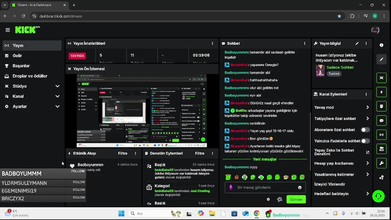Image resolution: width=391 pixels, height=220 pixels.
Task: Open the Yapay Zeka ile Sohbet Denetimi external link
Action: pyautogui.click(x=368, y=152)
